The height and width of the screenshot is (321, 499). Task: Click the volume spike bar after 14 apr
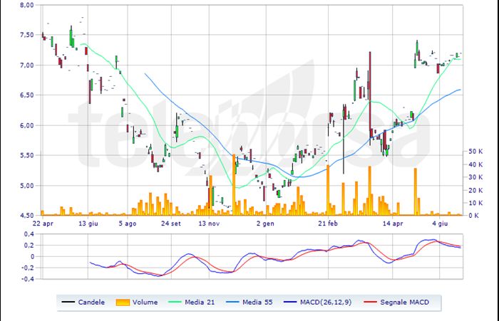pos(416,191)
